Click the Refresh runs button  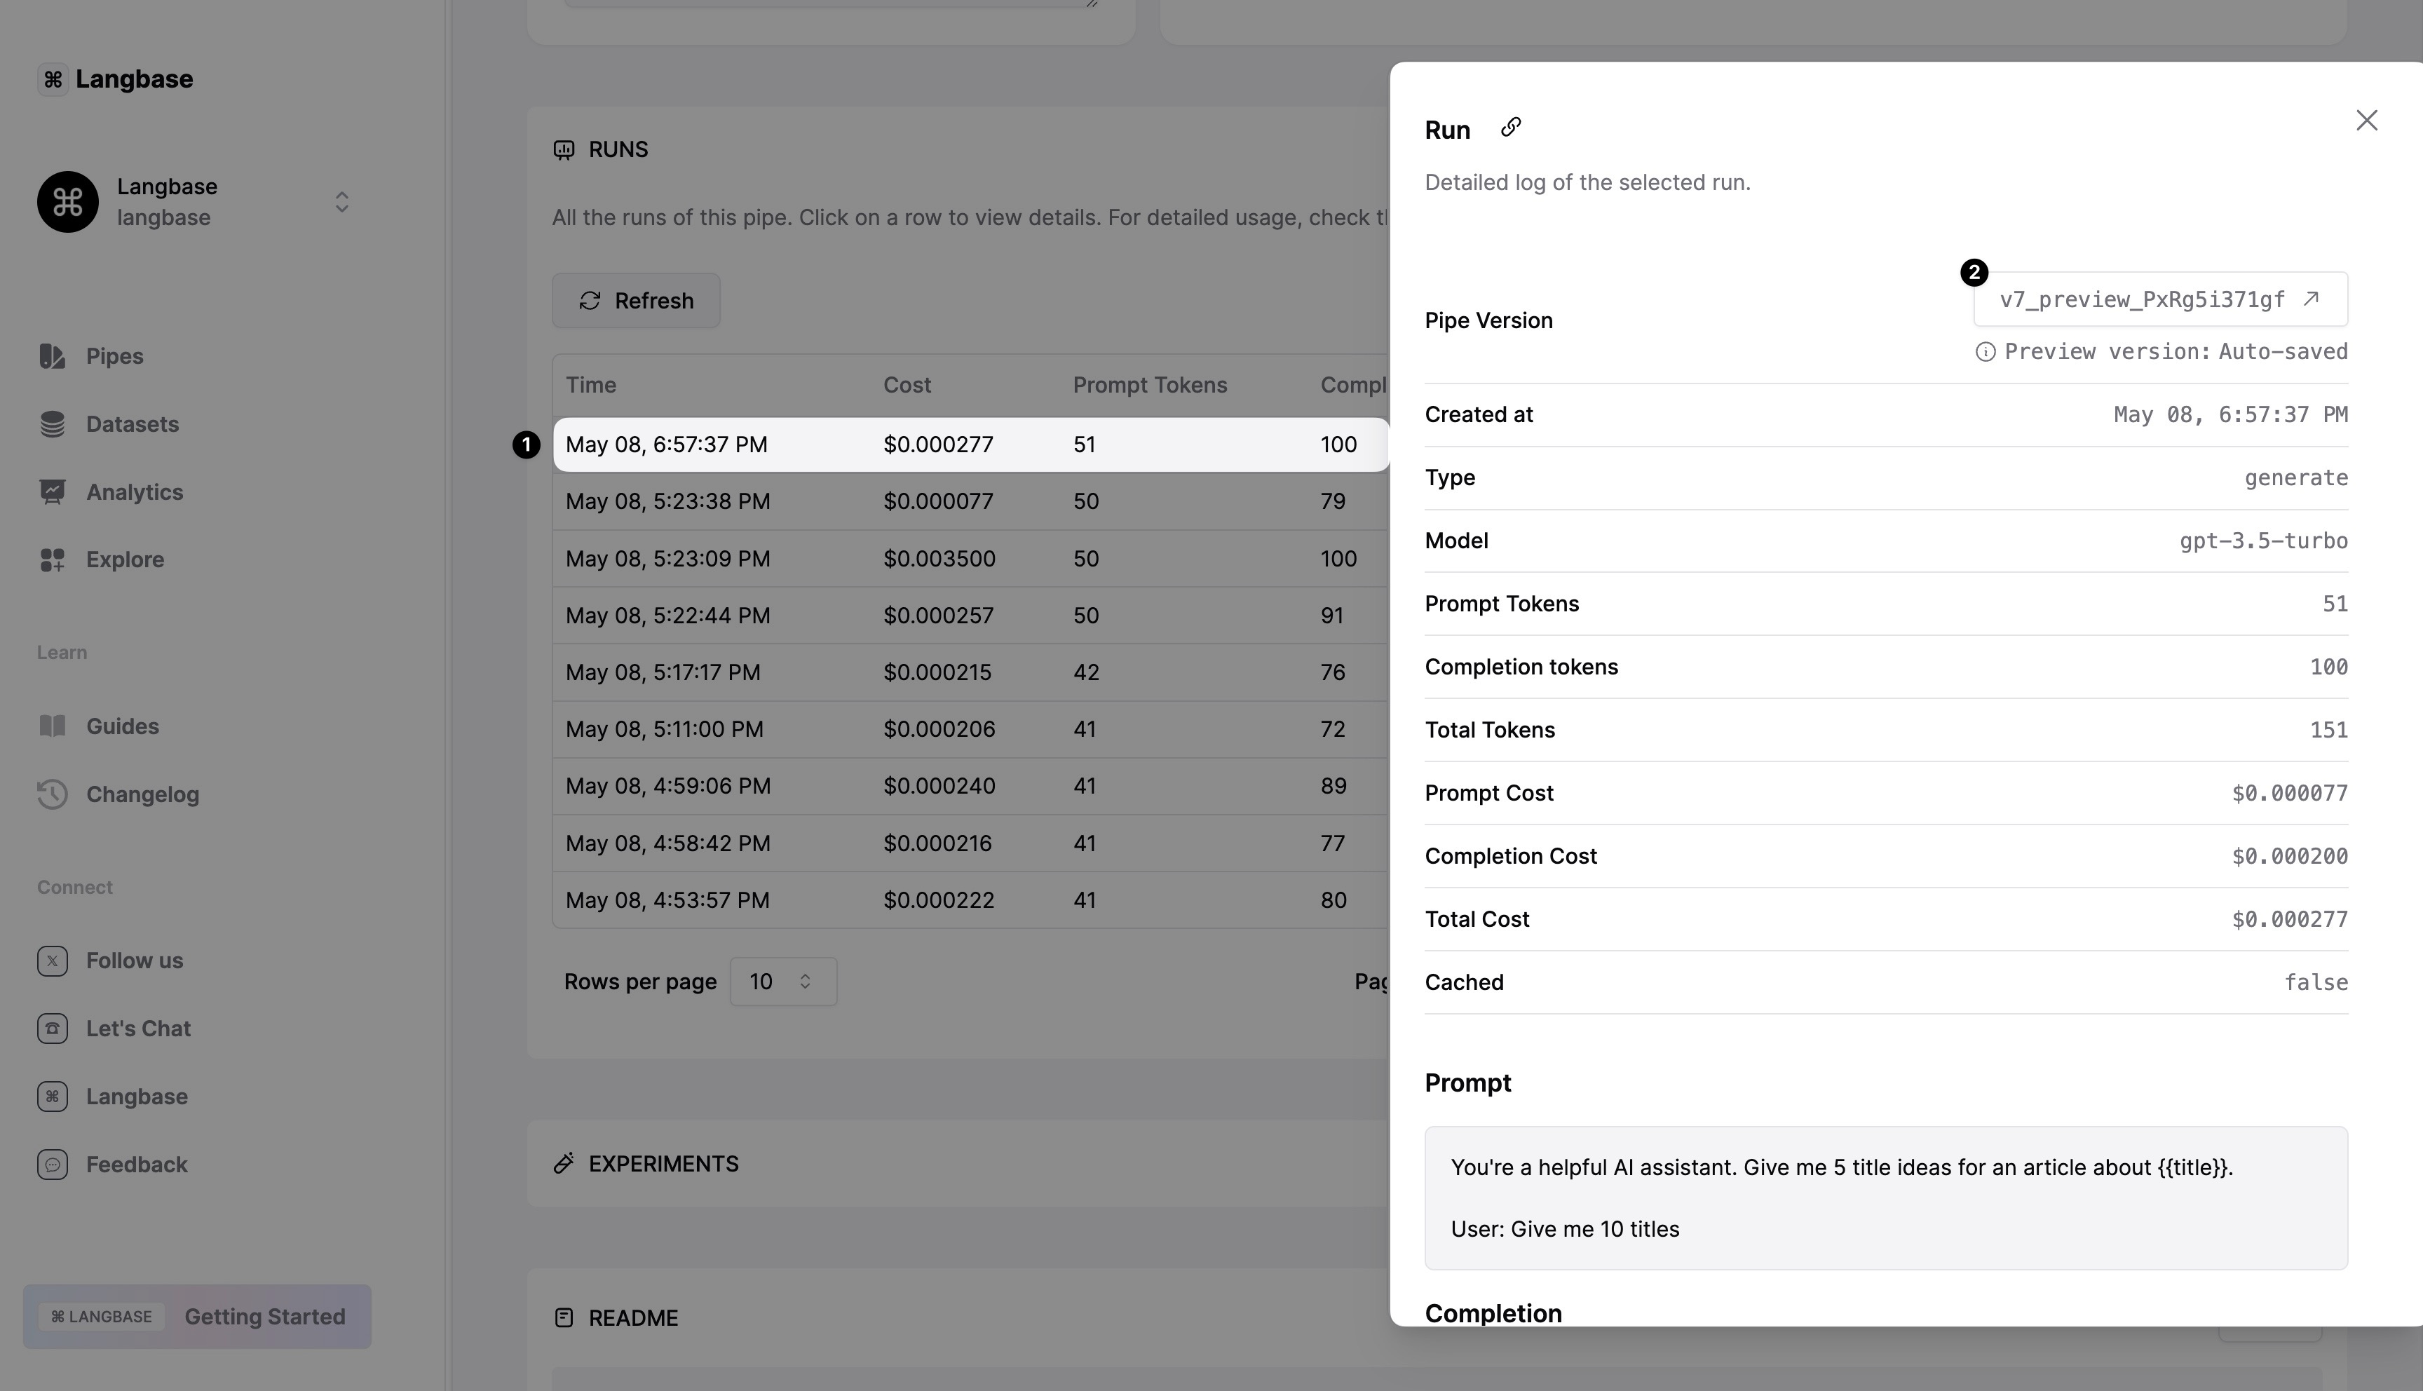tap(635, 301)
